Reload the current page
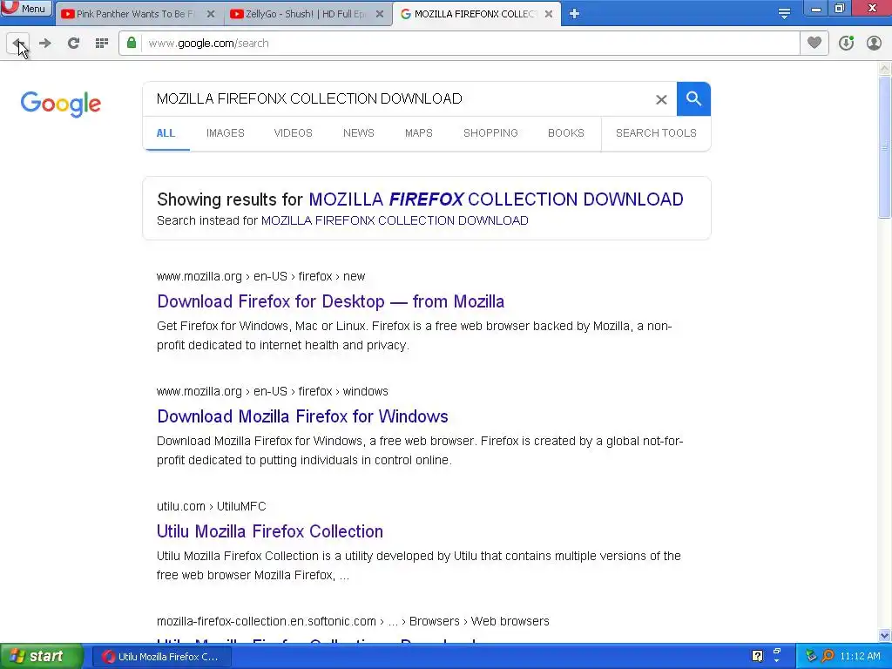The height and width of the screenshot is (669, 892). coord(73,44)
